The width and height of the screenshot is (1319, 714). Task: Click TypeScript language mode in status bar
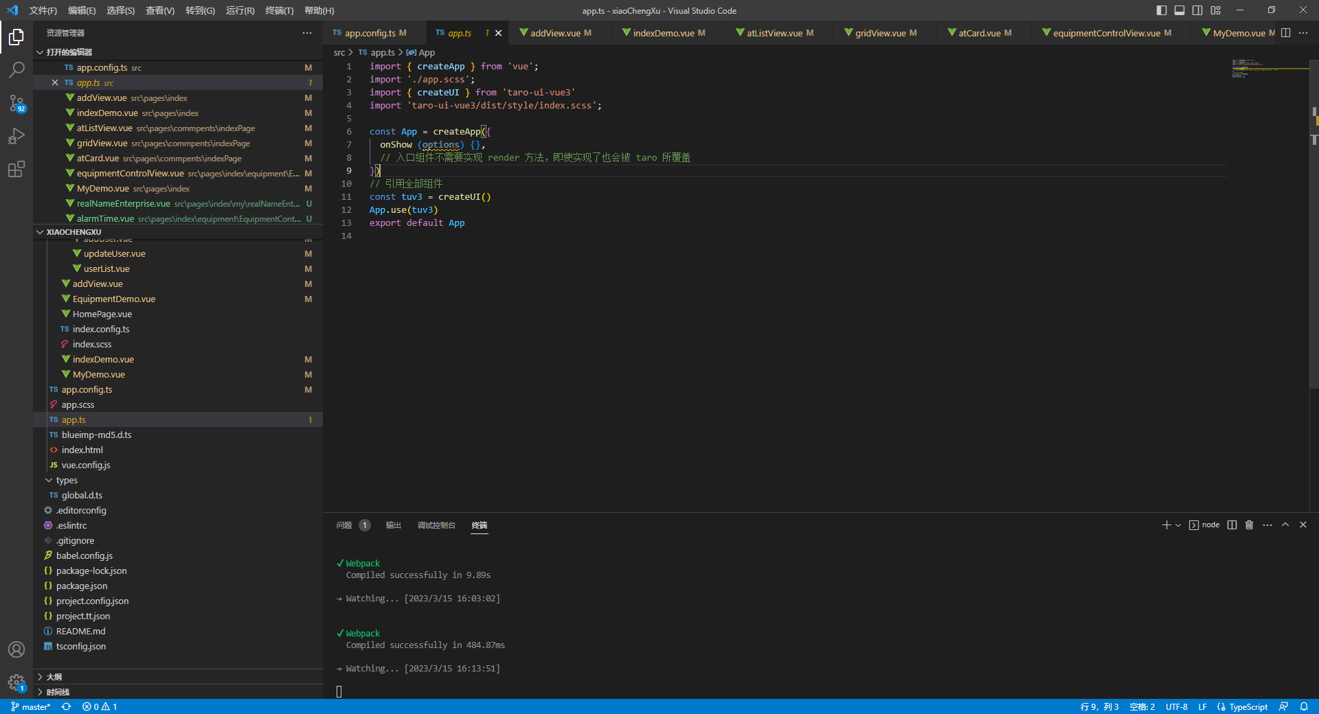click(x=1248, y=706)
